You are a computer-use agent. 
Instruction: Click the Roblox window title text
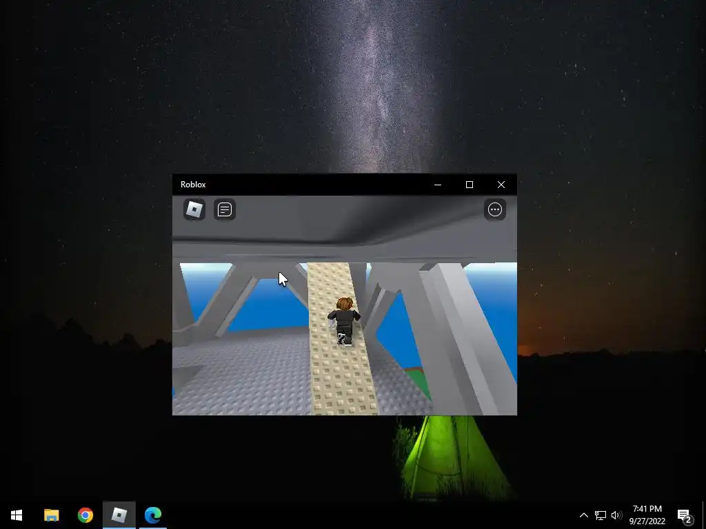[x=193, y=185]
